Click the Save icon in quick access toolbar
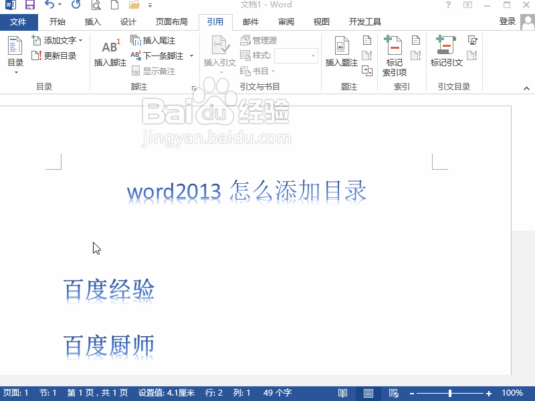535x401 pixels. (30, 5)
